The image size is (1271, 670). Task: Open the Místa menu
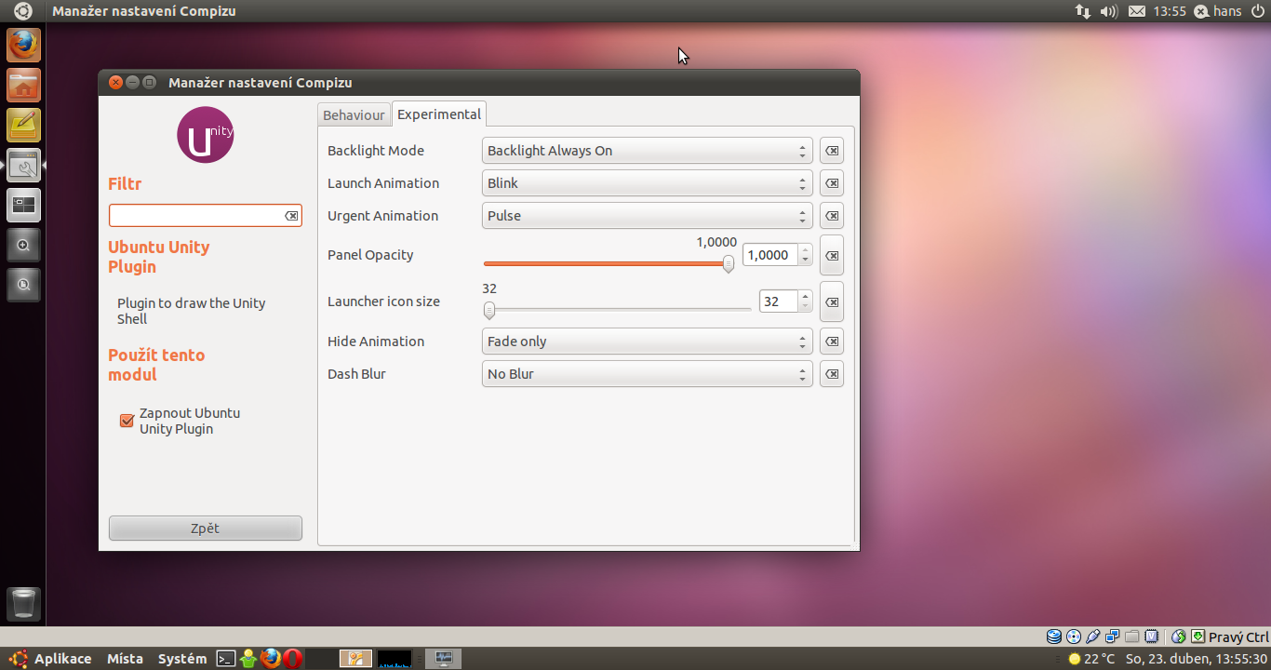(125, 659)
